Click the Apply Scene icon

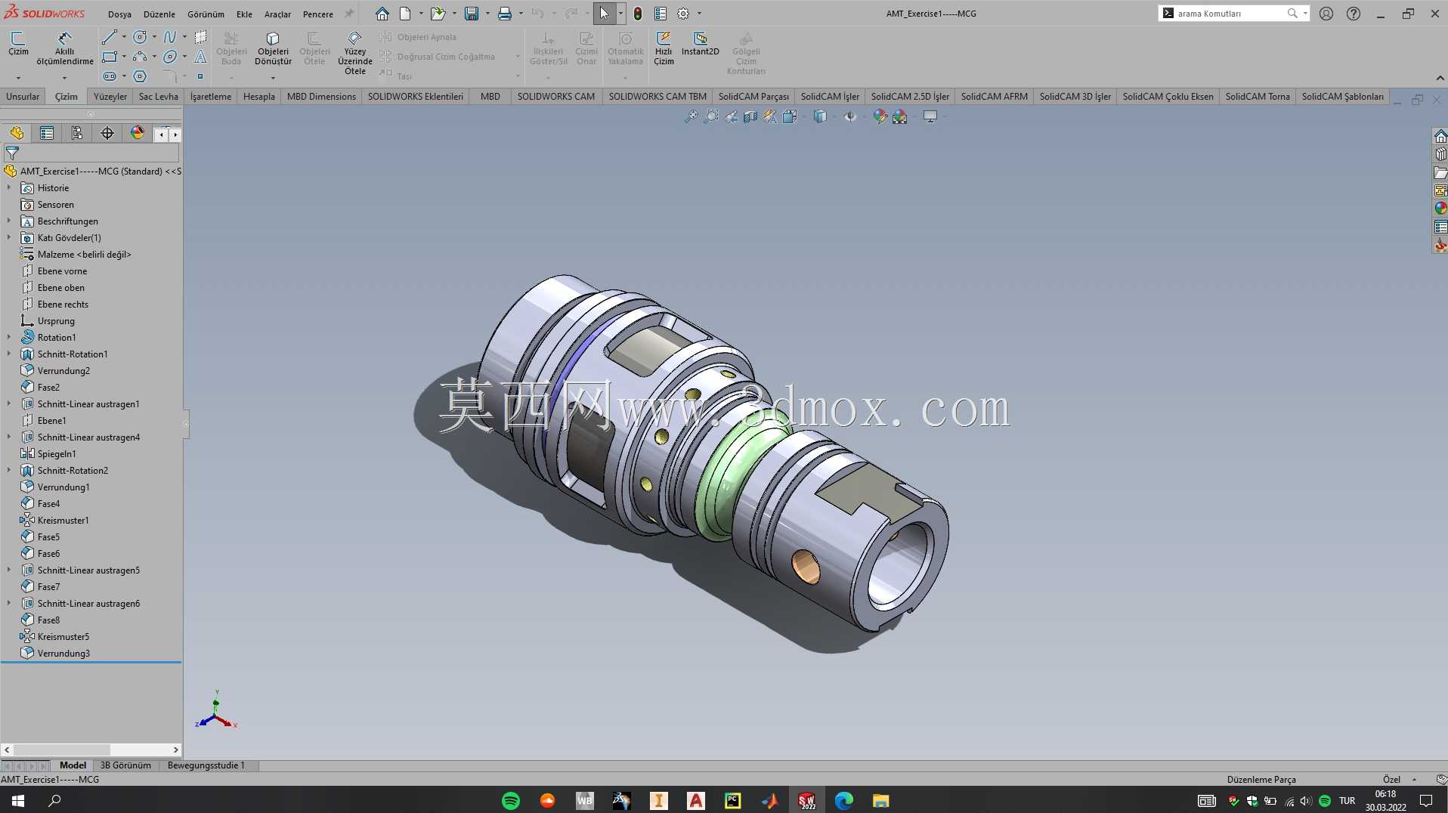coord(899,116)
